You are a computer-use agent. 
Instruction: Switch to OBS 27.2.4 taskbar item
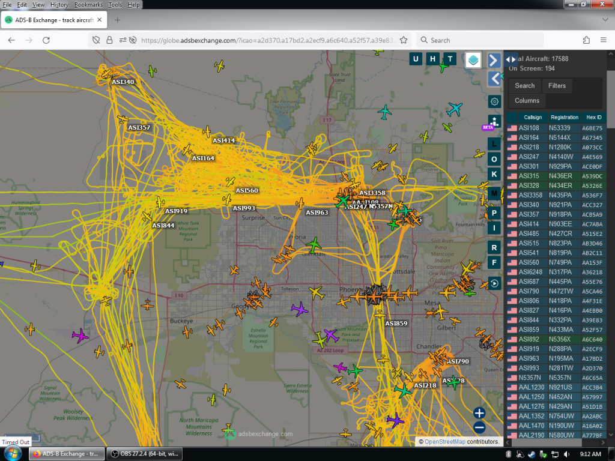144,454
